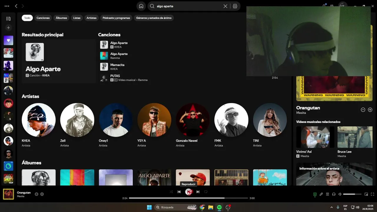This screenshot has width=377, height=212.
Task: Open Bruce Lee related video thumbnail
Action: coord(355,137)
